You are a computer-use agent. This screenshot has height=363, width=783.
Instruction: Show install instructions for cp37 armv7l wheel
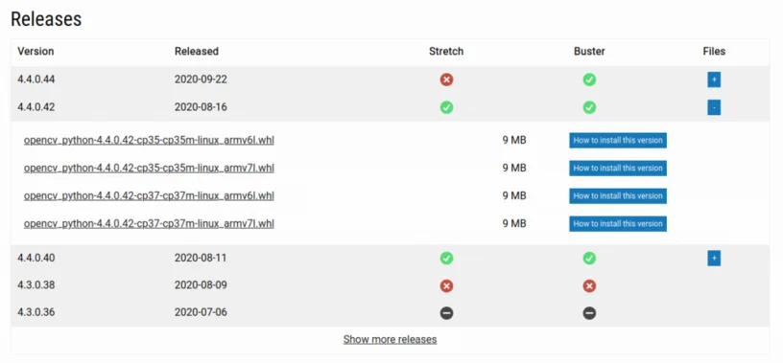click(x=618, y=224)
